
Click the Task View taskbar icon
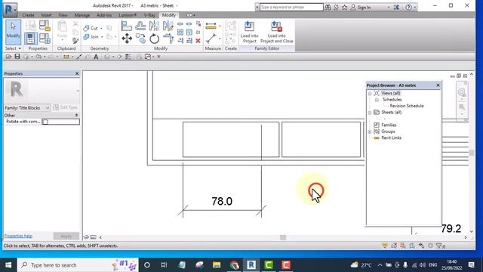(x=164, y=265)
